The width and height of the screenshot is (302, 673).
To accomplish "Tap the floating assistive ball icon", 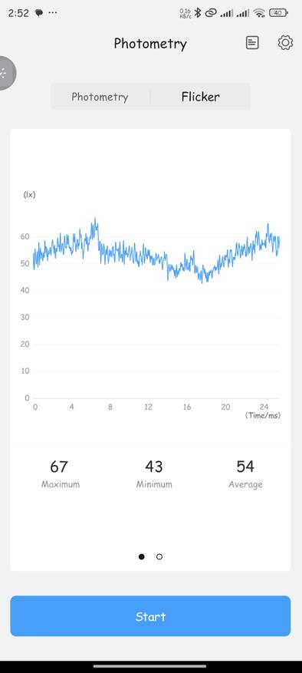I will (6, 73).
